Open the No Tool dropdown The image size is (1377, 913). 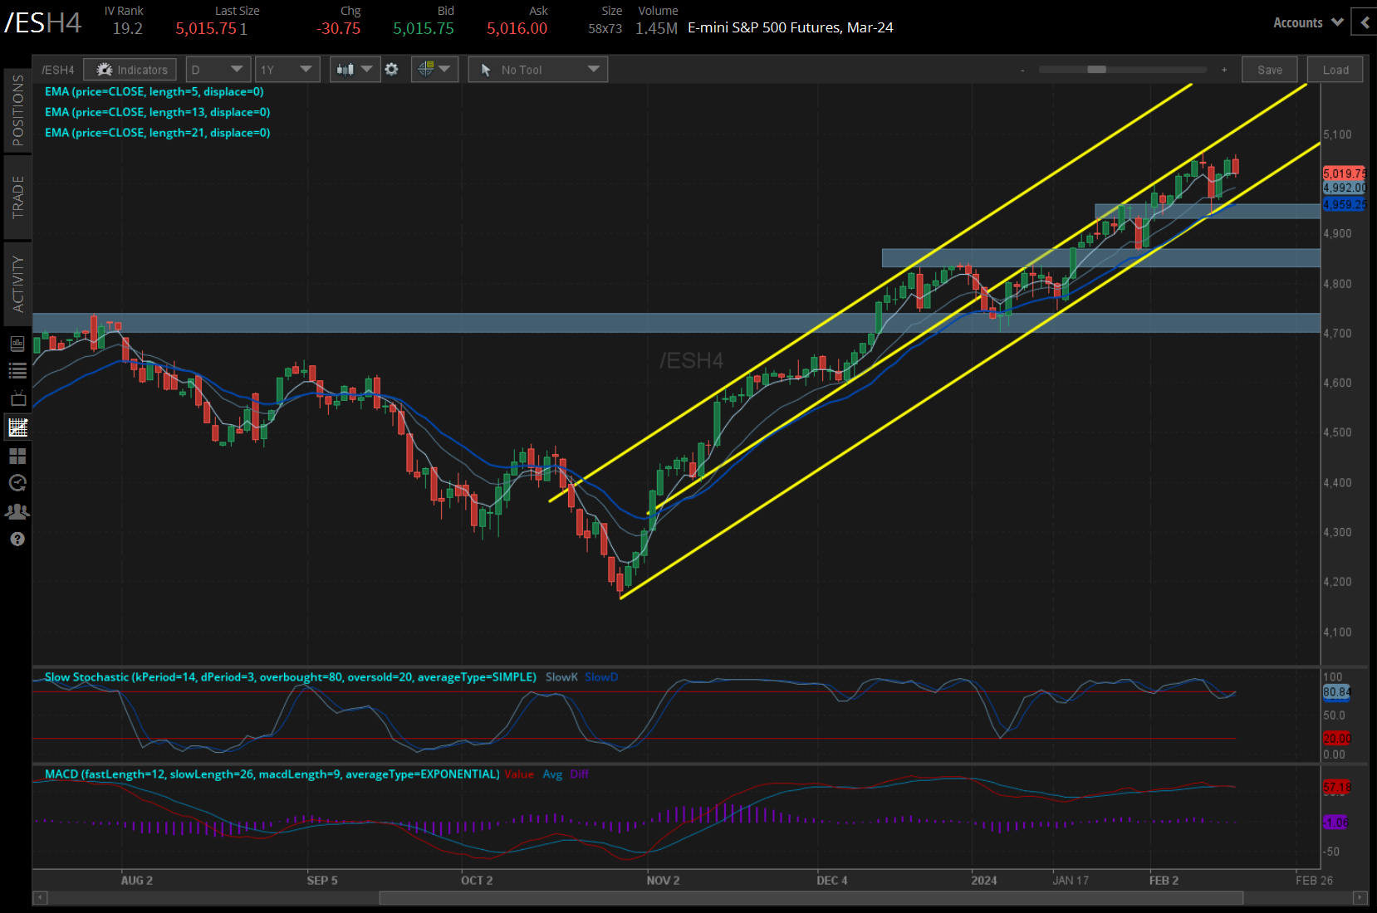[x=537, y=70]
